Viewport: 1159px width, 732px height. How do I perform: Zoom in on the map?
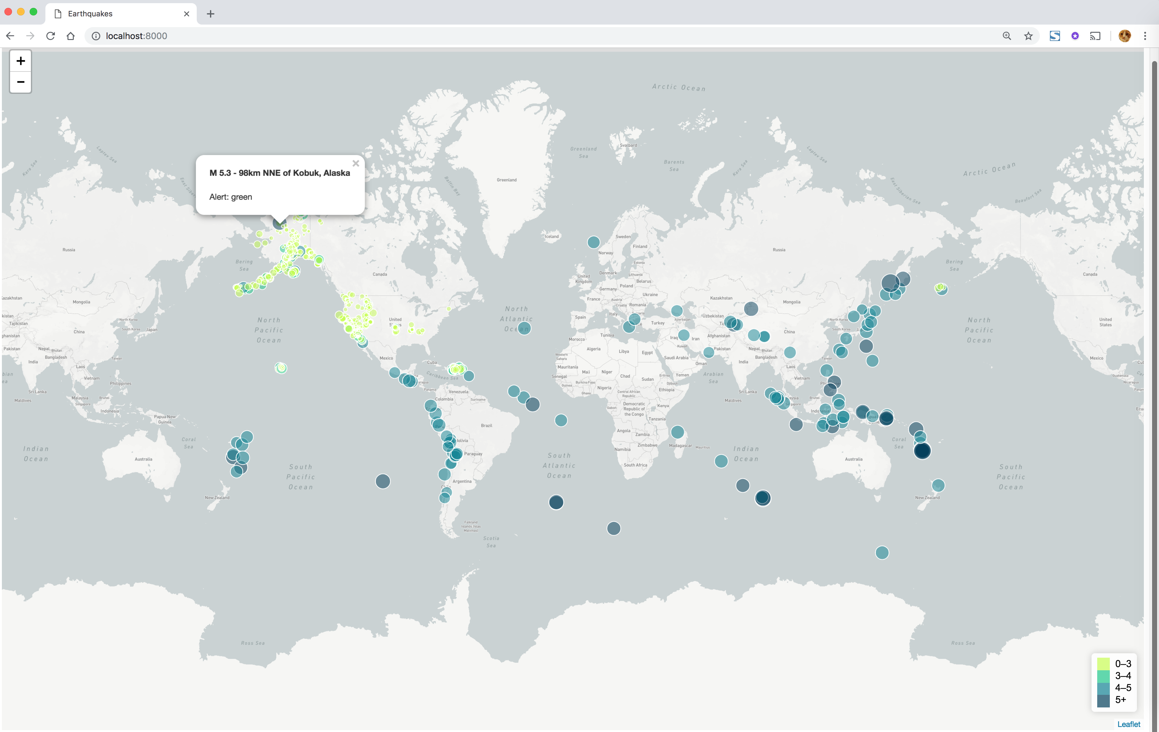coord(20,61)
